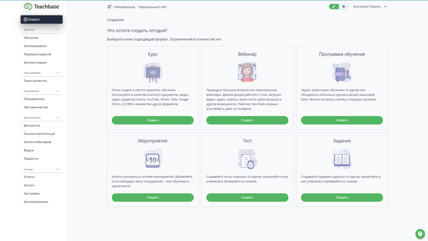Open Наставничество in the sidebar
Image resolution: width=428 pixels, height=241 pixels.
pyautogui.click(x=36, y=107)
